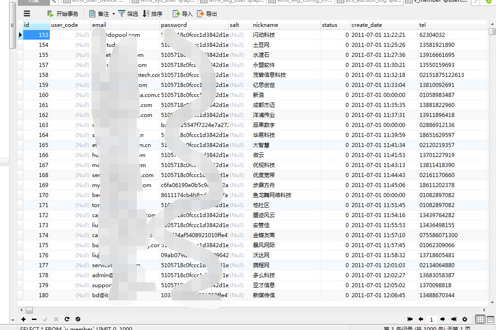Switch to the wms_user_device tab
This screenshot has width=496, height=330.
click(x=94, y=1)
